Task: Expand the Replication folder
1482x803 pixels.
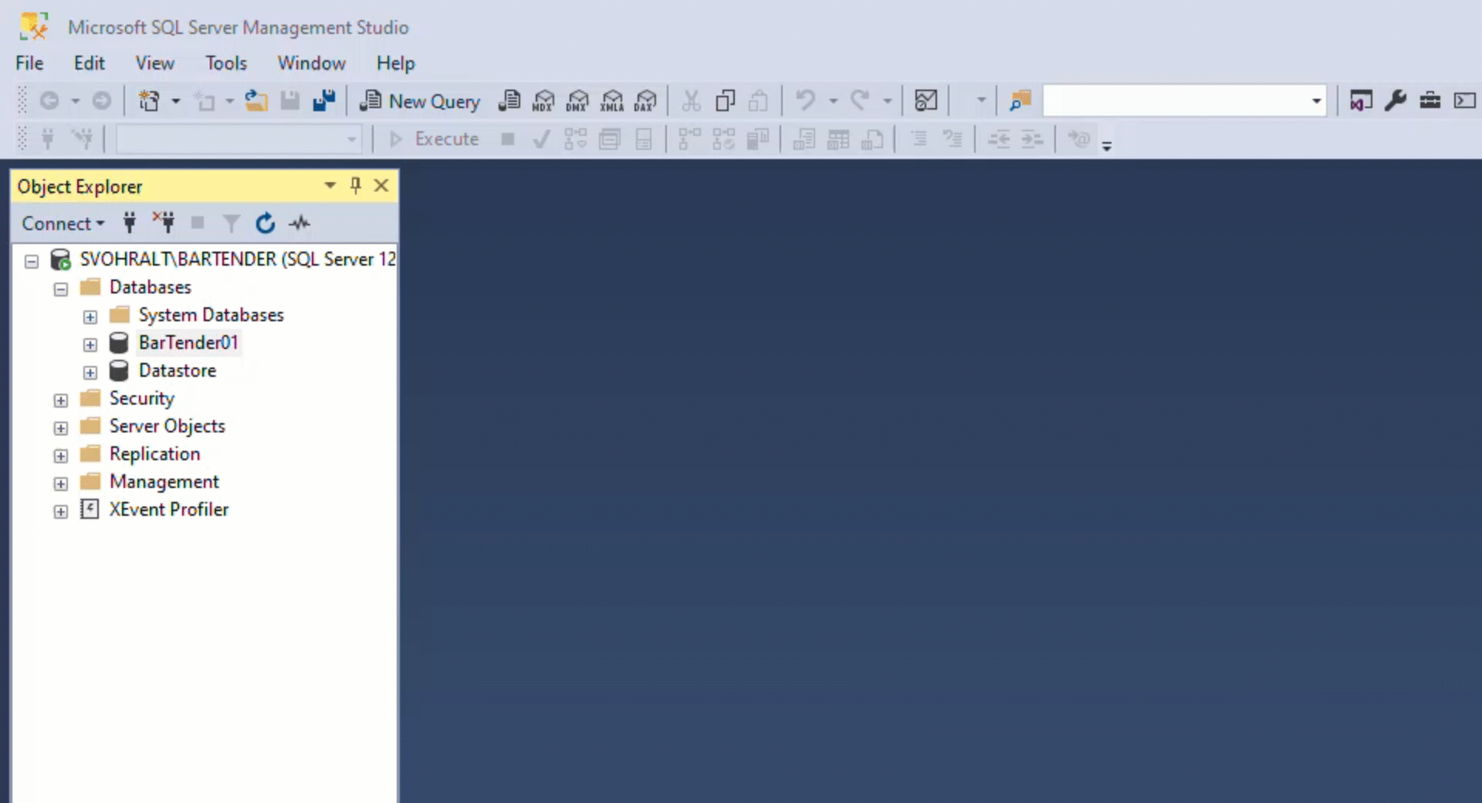Action: point(61,456)
